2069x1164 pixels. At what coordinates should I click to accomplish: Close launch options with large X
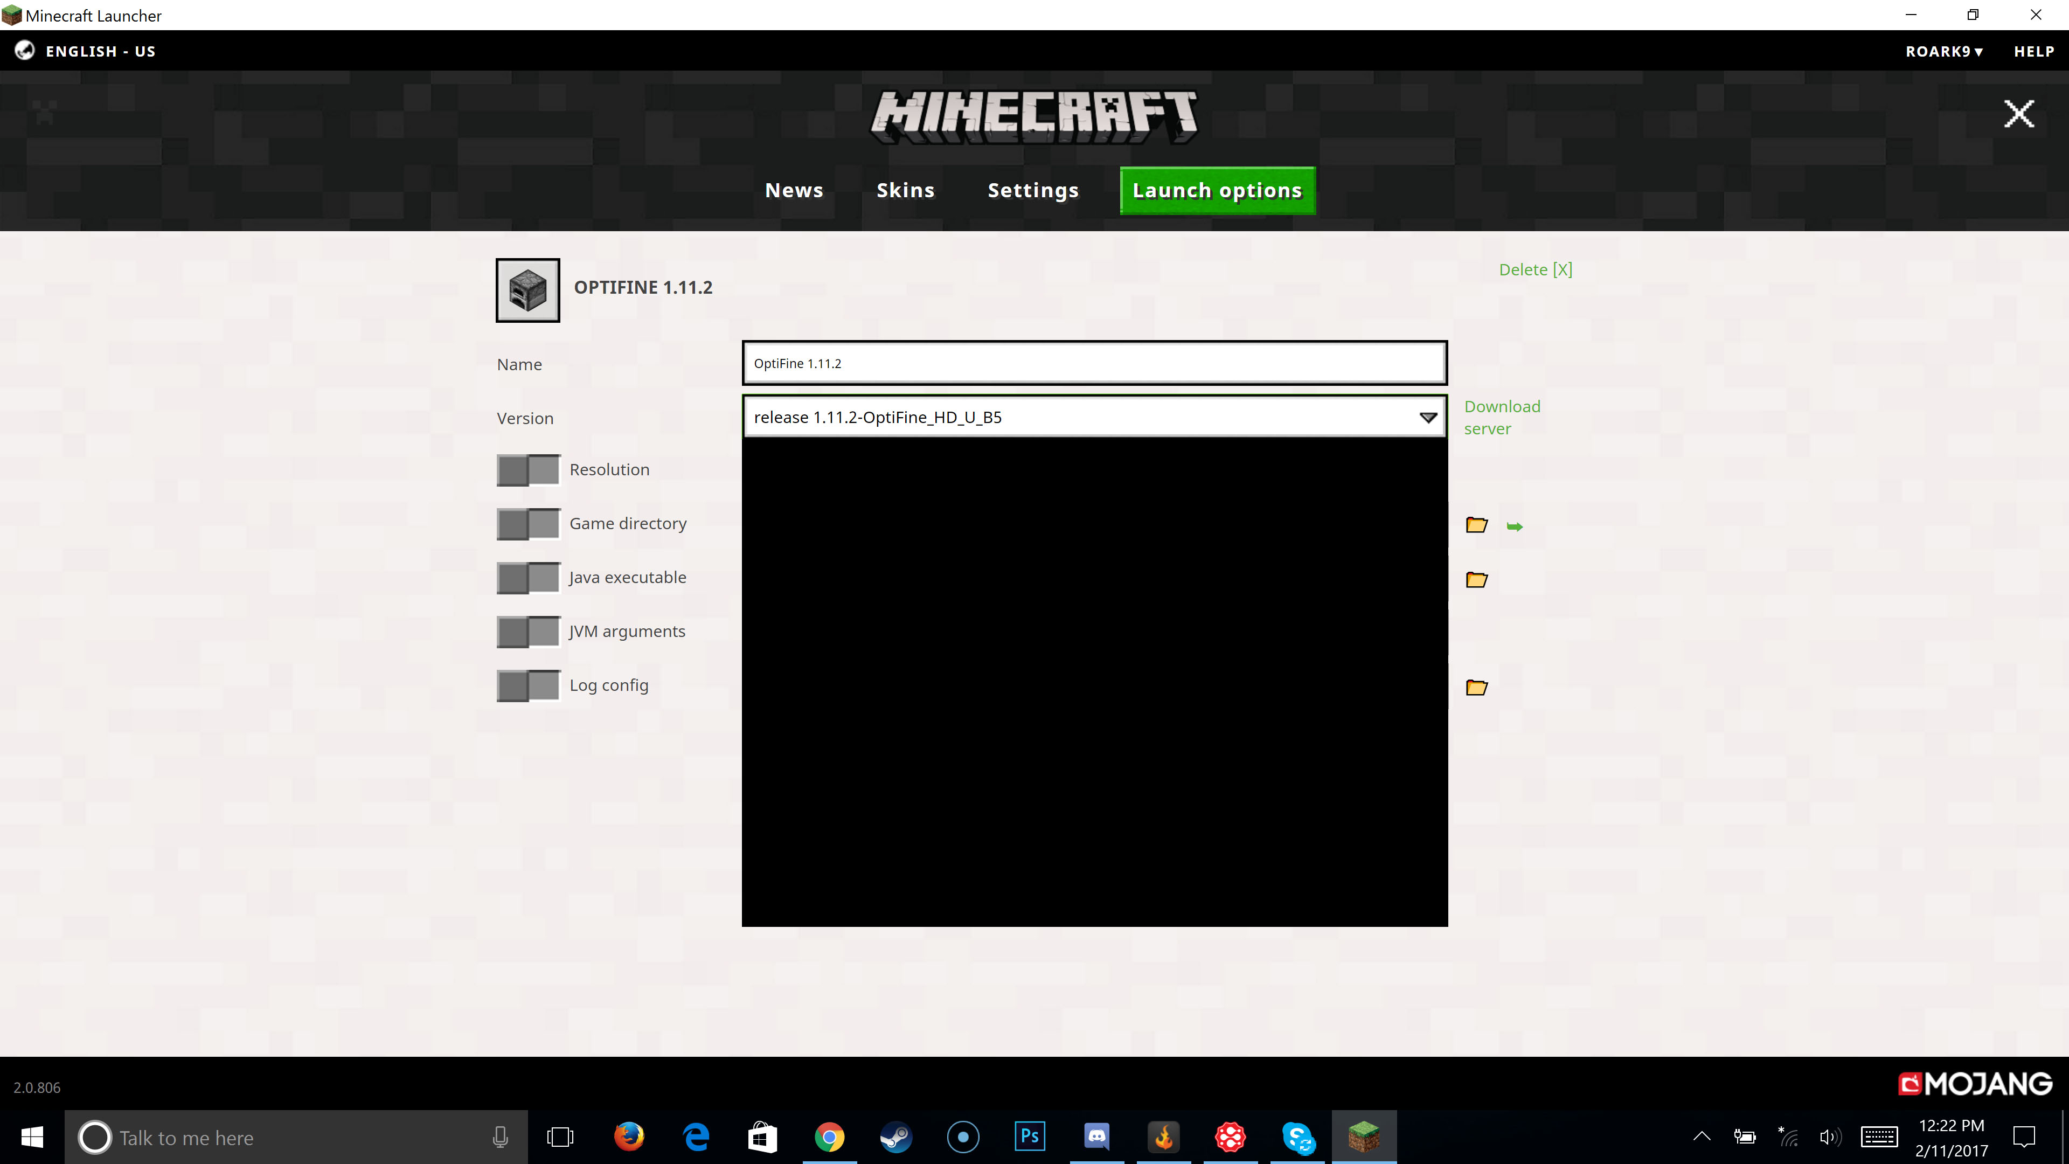(2018, 114)
